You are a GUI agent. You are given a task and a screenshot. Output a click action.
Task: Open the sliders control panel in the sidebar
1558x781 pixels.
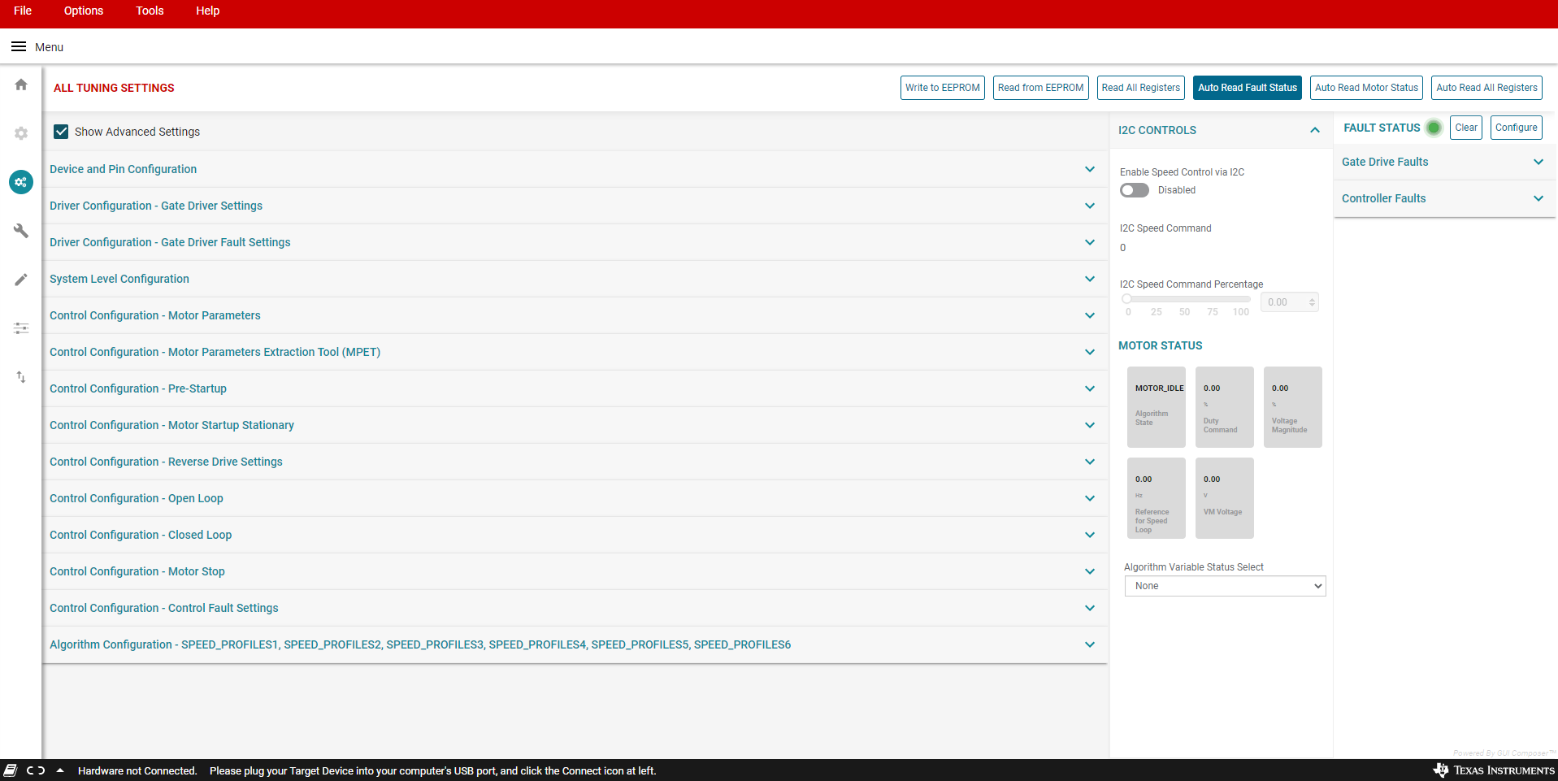(x=20, y=328)
